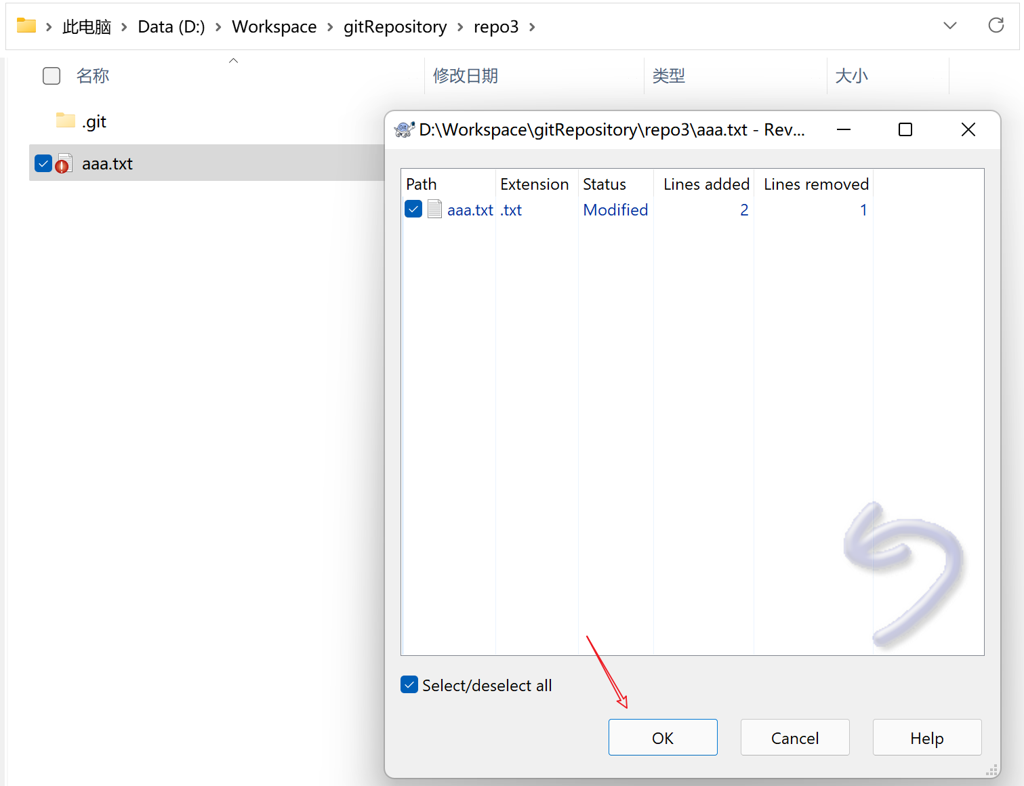The height and width of the screenshot is (786, 1024).
Task: Go to gitRepository breadcrumb in address bar
Action: 394,27
